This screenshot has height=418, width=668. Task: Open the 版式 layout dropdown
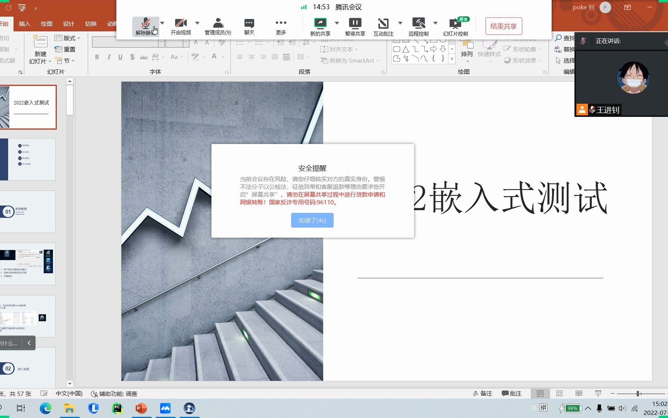click(67, 38)
